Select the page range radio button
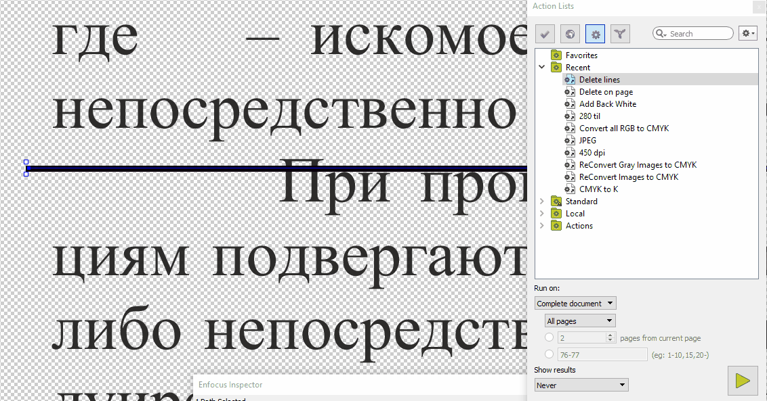Viewport: 767px width, 401px height. 550,354
